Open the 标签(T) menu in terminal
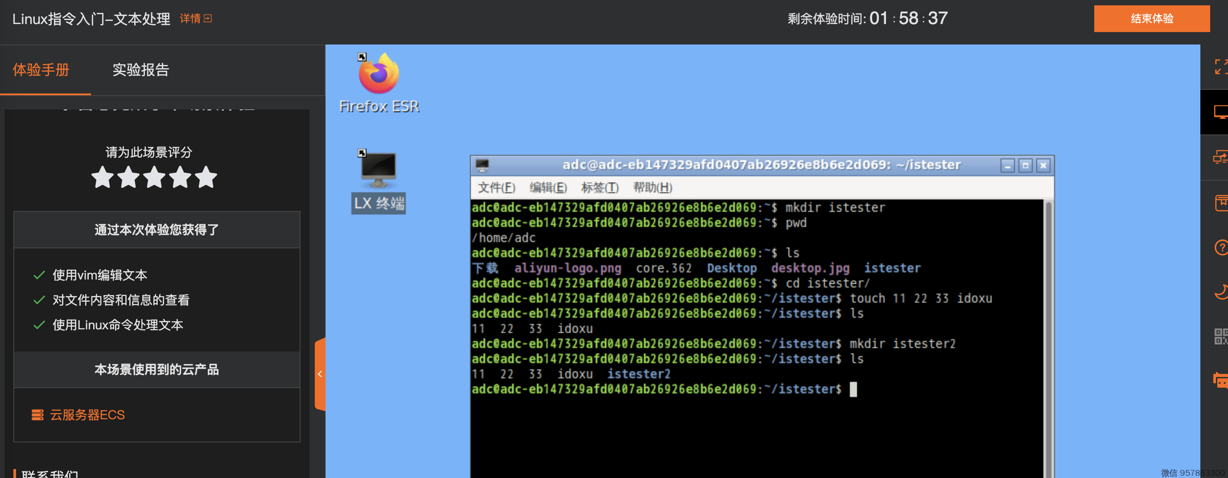 point(599,188)
